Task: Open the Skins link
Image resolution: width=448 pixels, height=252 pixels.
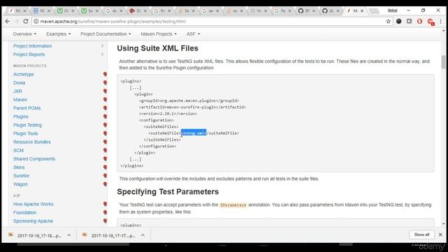Action: tap(19, 167)
